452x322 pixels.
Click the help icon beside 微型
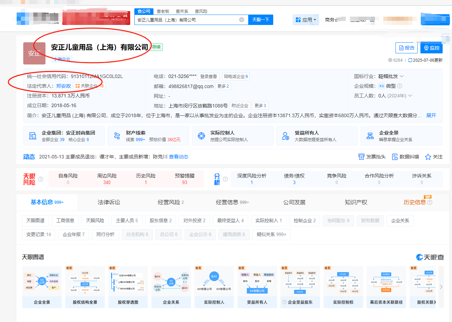point(400,86)
